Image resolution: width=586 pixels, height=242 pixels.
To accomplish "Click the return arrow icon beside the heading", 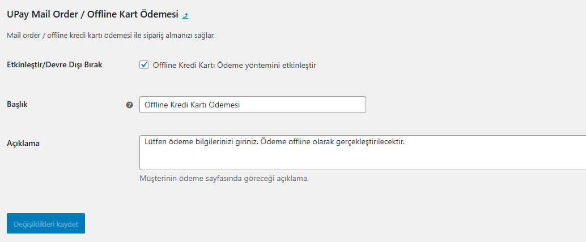I will pyautogui.click(x=185, y=16).
